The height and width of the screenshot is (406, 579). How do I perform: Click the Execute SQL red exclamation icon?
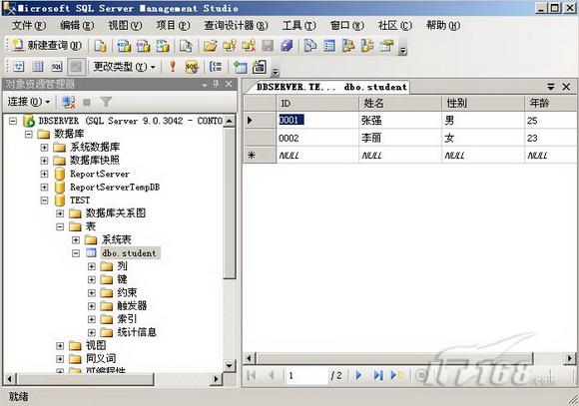click(173, 67)
